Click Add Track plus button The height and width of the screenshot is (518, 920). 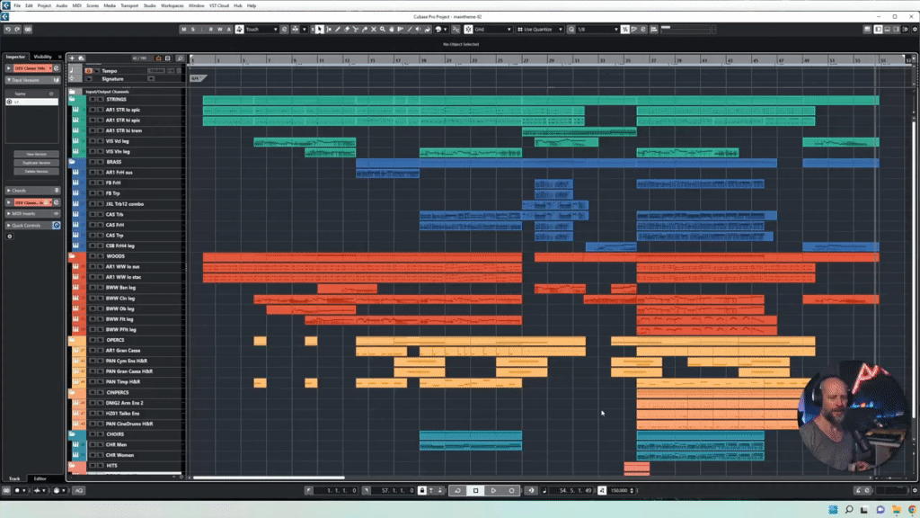coord(72,58)
